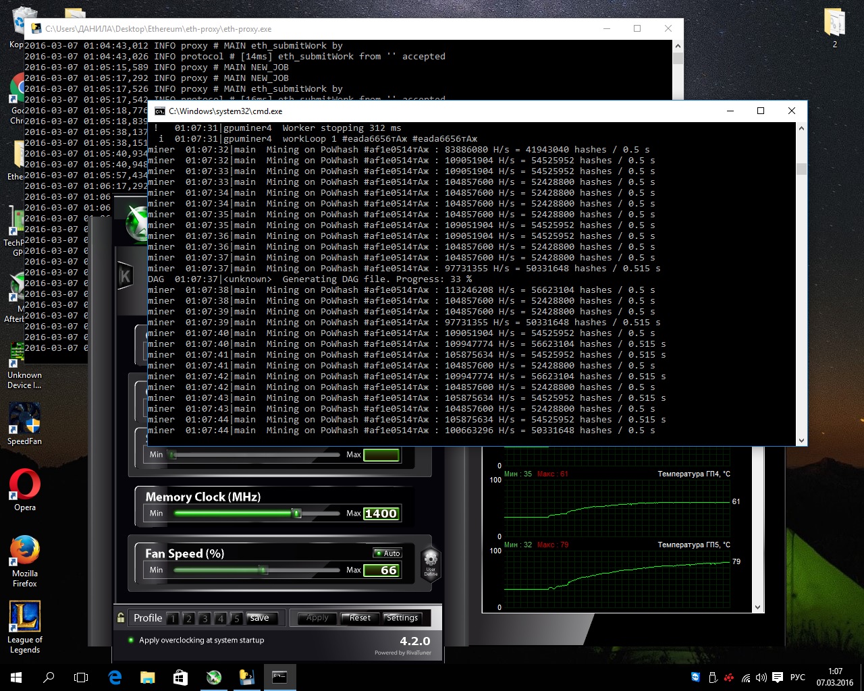
Task: Select Afterburner profile slot 3
Action: click(x=205, y=618)
